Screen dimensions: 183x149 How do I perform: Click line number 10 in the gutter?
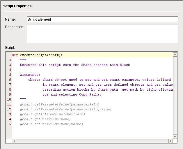pyautogui.click(x=9, y=99)
